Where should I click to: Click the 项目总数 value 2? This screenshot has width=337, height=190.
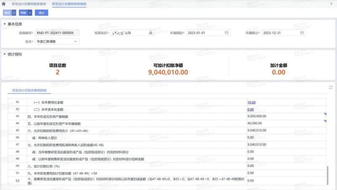(57, 72)
